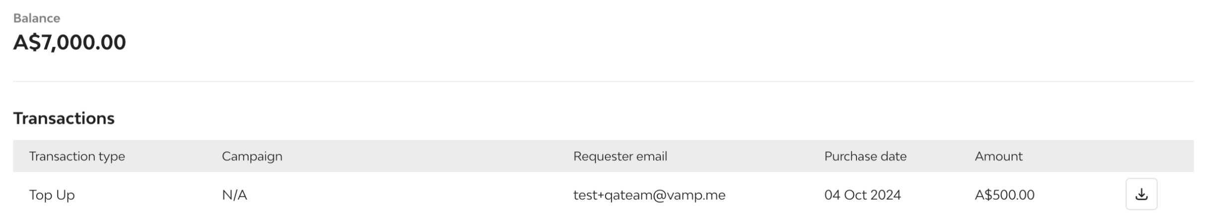
Task: Select the Top Up transaction type cell
Action: [x=52, y=195]
